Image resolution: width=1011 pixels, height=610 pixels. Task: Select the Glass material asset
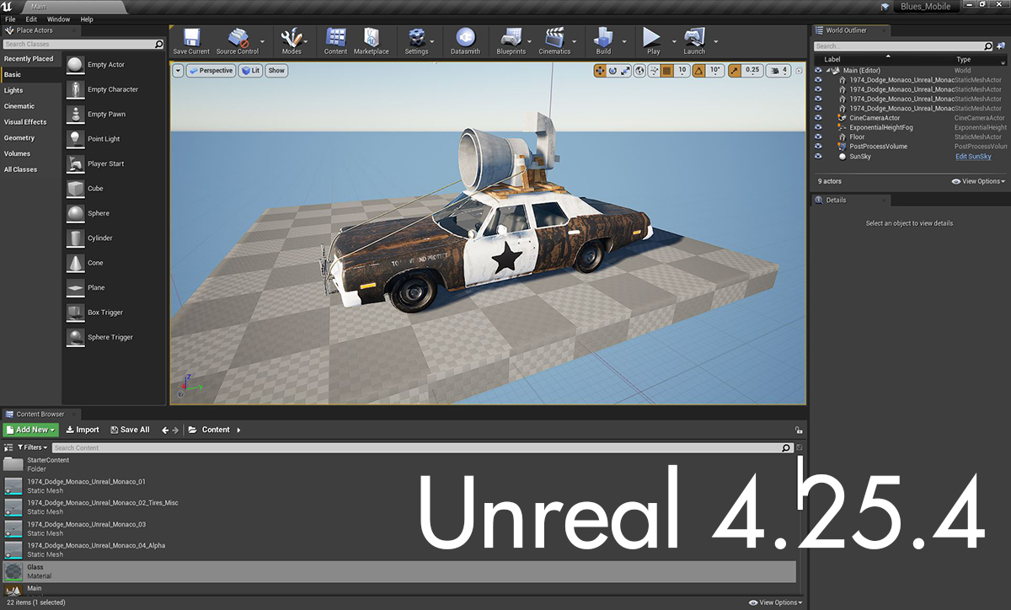(35, 571)
